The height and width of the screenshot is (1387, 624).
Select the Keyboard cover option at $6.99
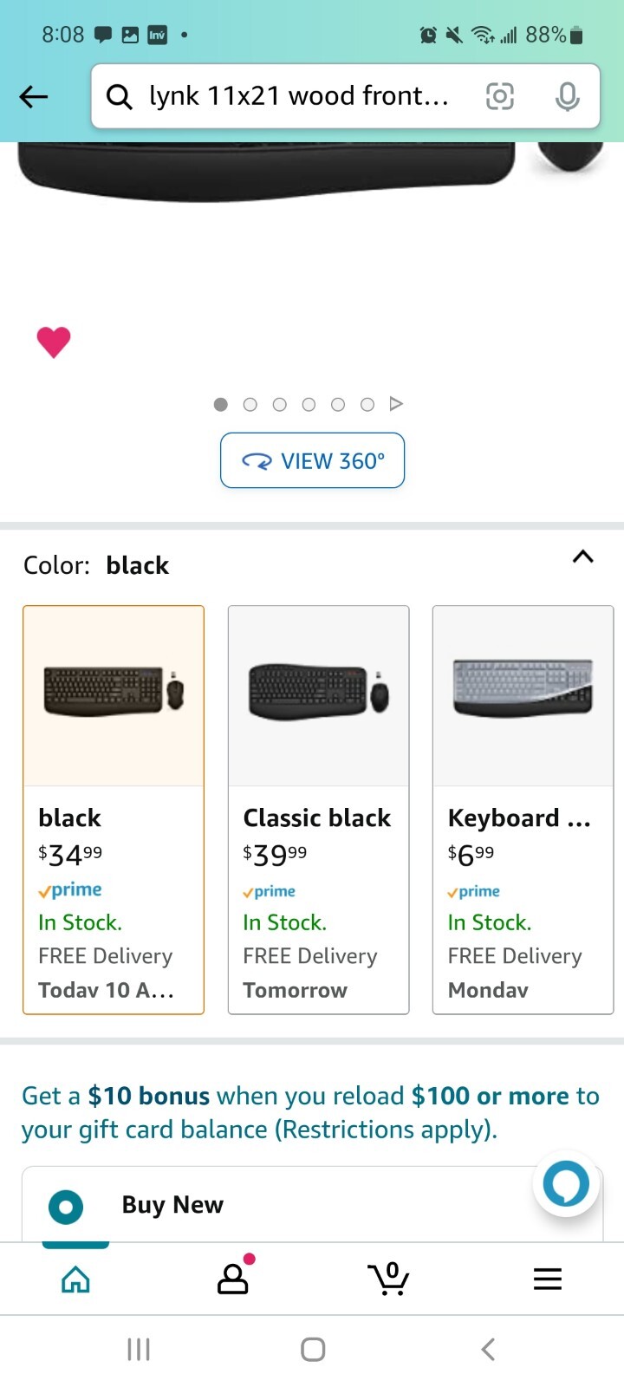(523, 810)
